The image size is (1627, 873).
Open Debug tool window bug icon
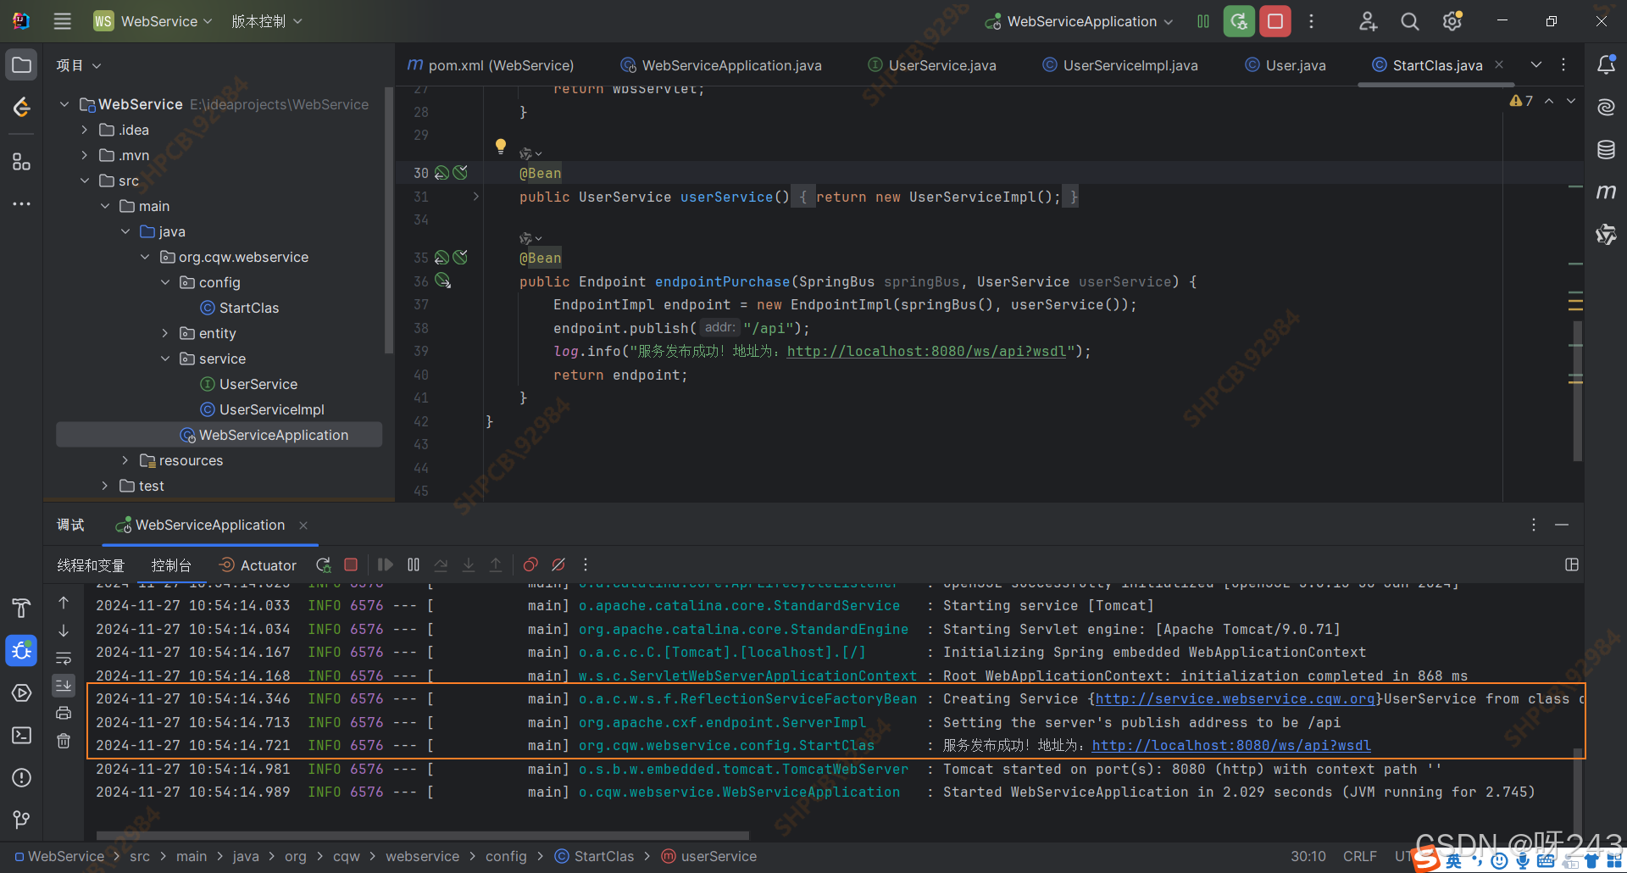[x=22, y=651]
